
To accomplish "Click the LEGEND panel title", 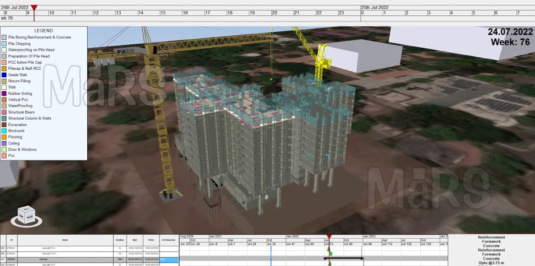I will (x=44, y=31).
